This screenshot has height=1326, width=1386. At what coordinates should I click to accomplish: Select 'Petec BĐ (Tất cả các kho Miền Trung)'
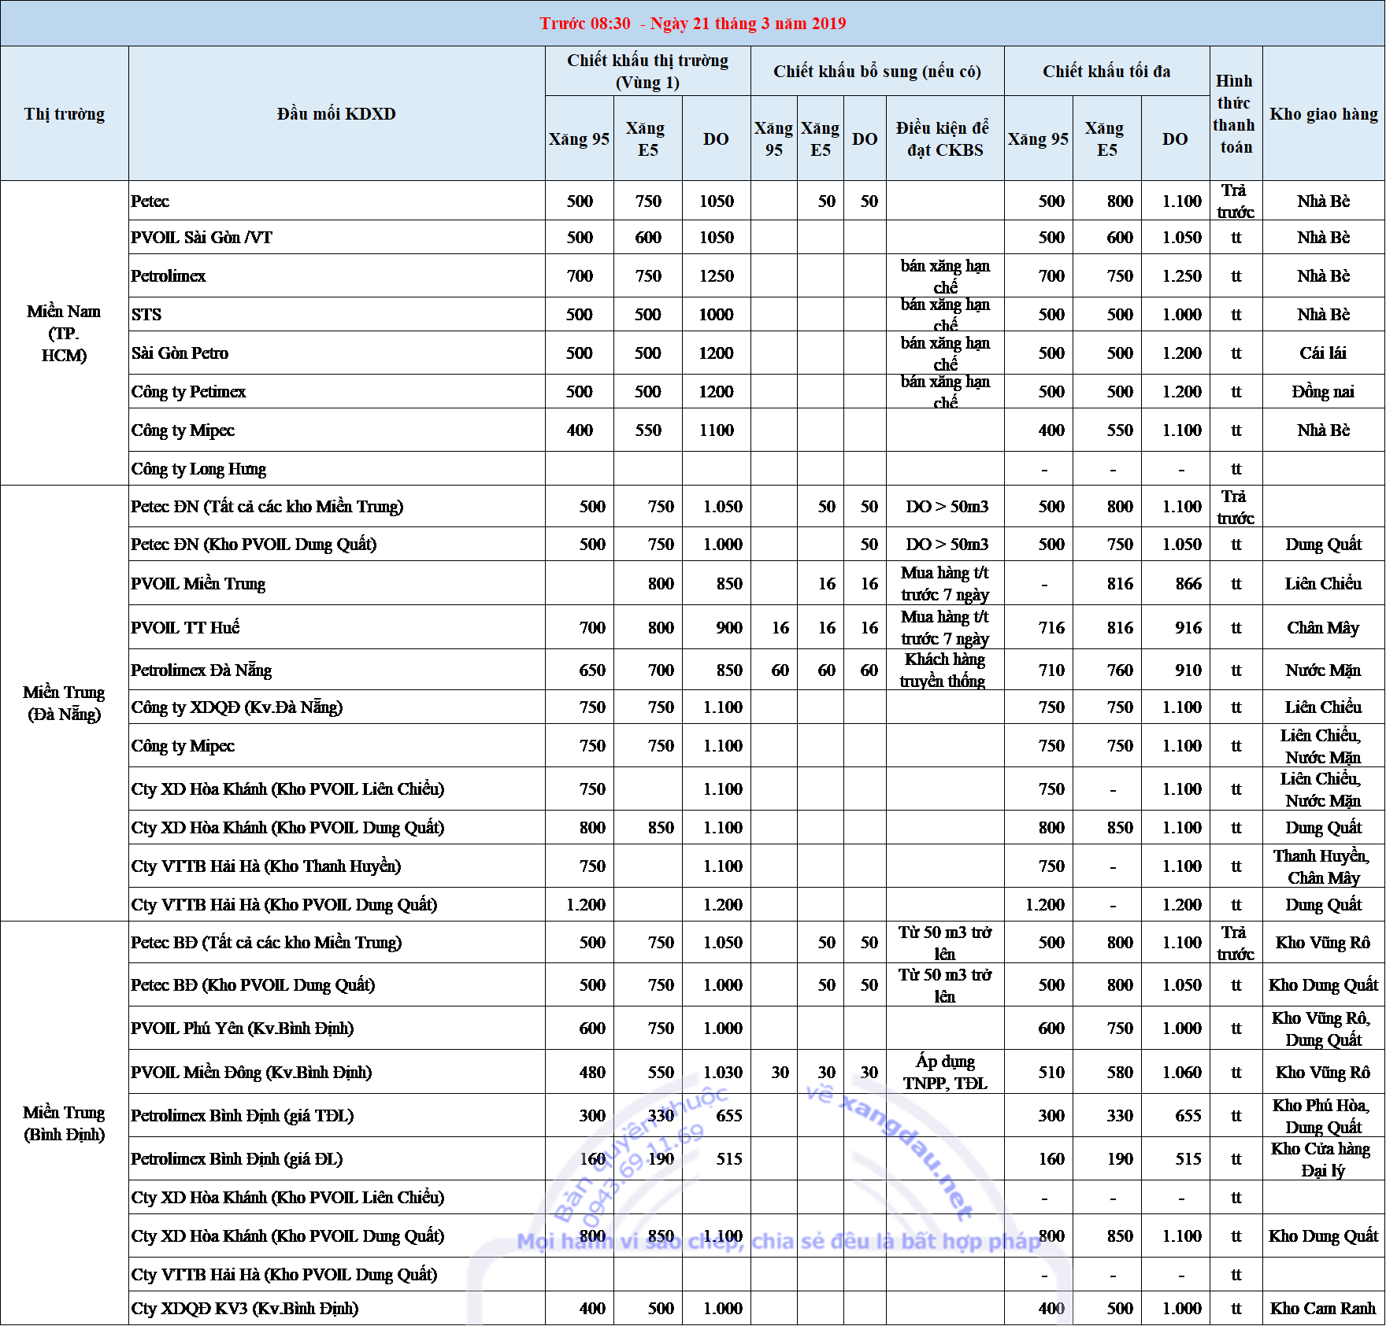tap(336, 942)
